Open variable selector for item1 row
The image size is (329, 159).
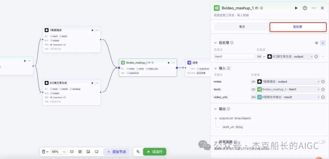pos(316,57)
